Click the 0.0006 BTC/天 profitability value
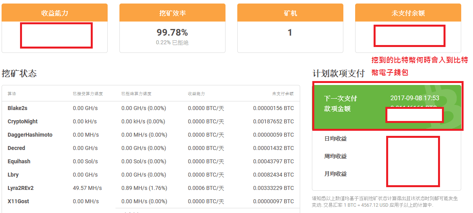The height and width of the screenshot is (213, 473). click(206, 188)
